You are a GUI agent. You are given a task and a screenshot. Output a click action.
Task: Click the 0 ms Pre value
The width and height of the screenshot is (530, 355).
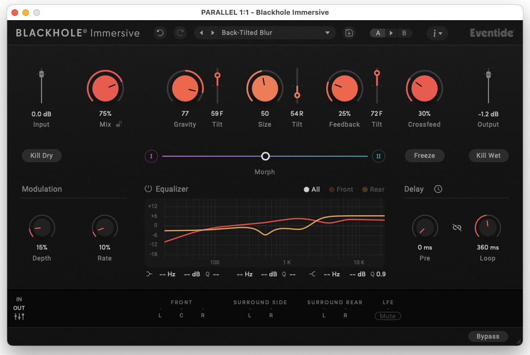[425, 247]
